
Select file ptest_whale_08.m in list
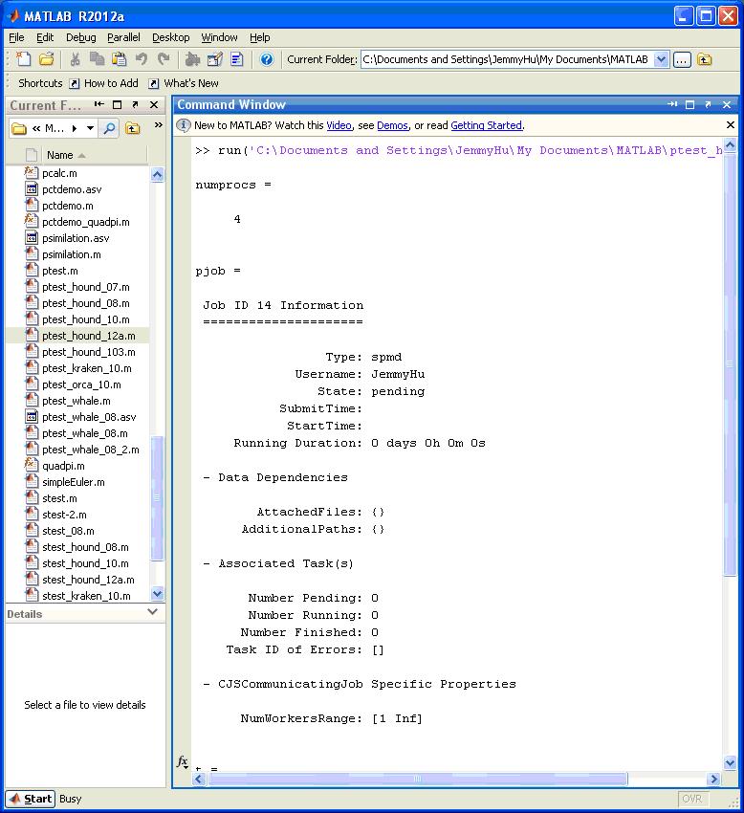[72, 433]
